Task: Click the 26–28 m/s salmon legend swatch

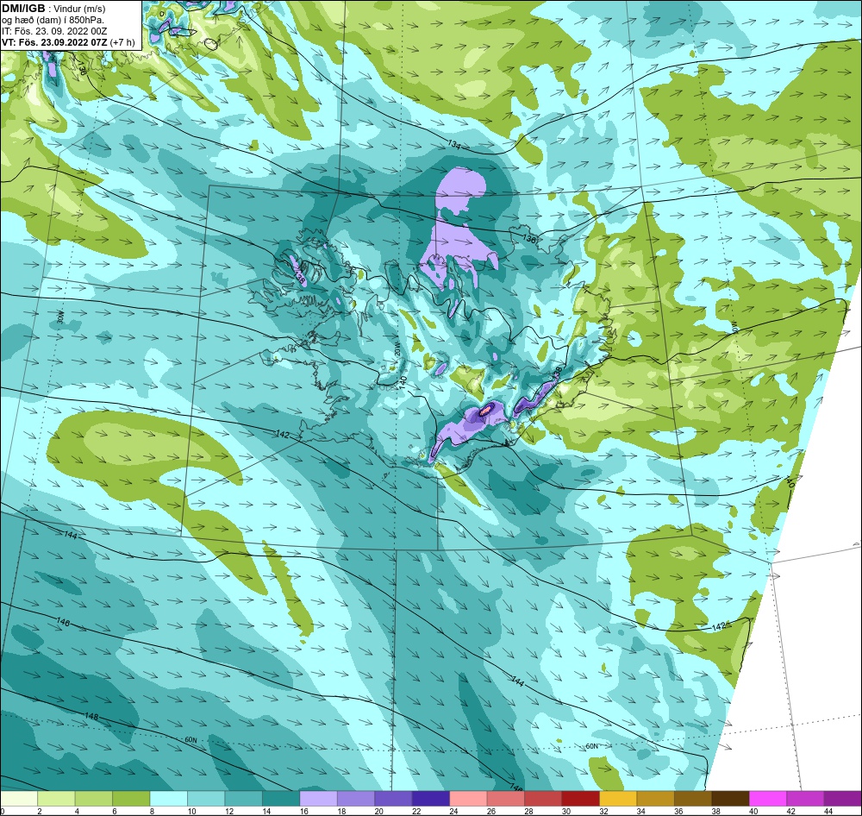Action: (505, 799)
